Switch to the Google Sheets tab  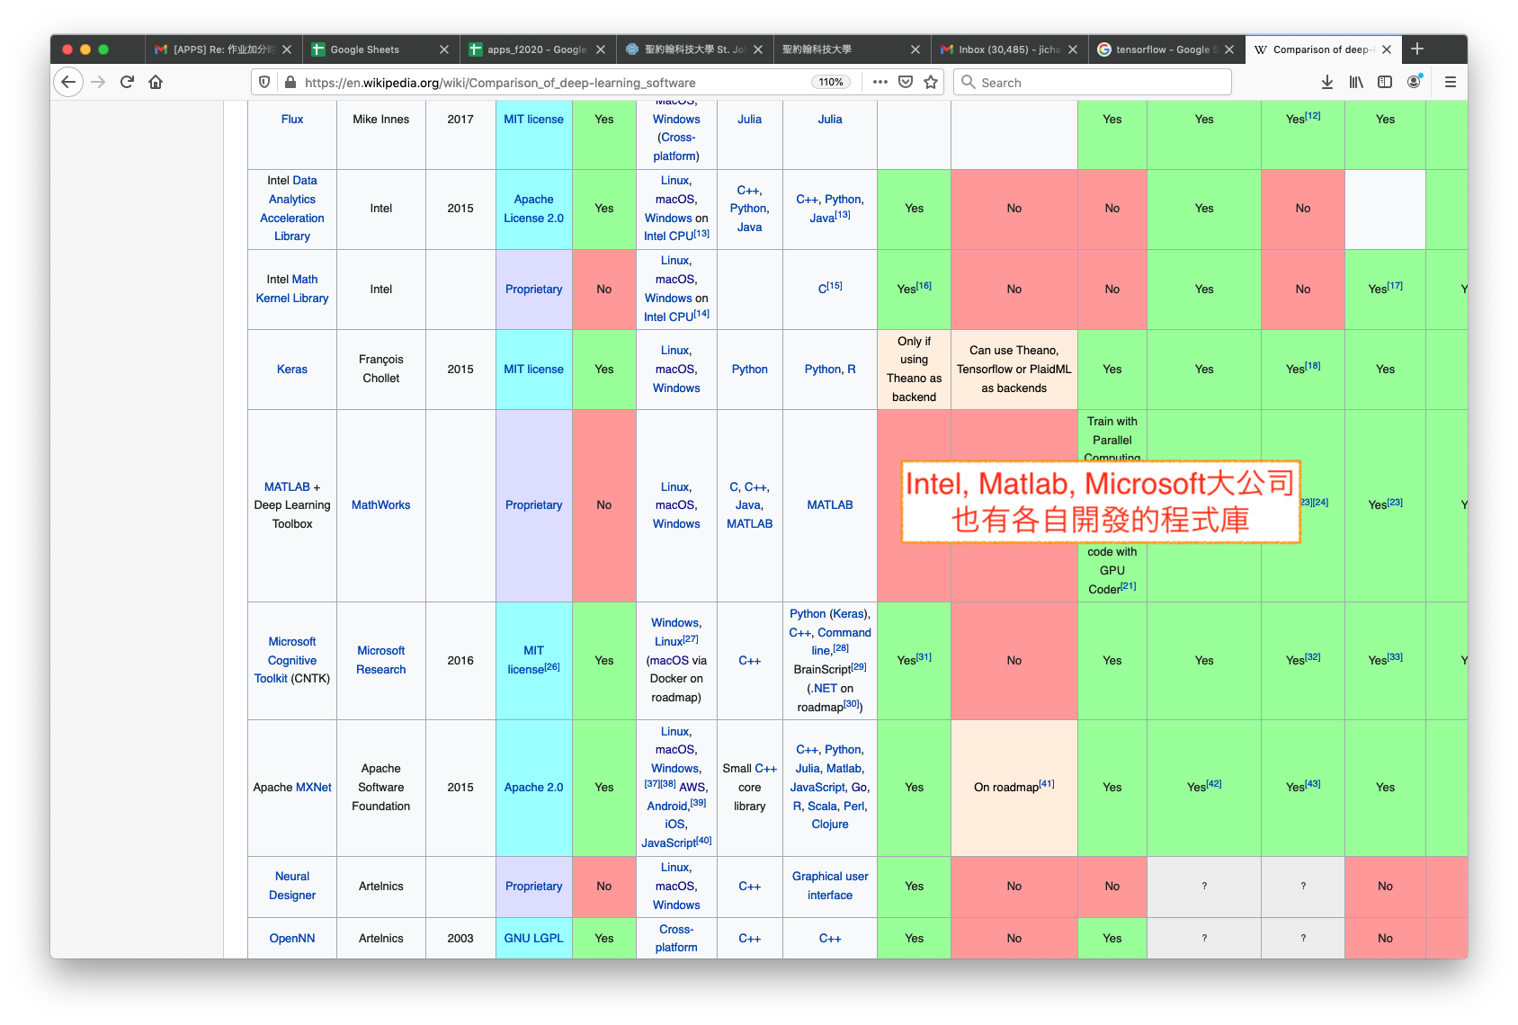pyautogui.click(x=380, y=49)
